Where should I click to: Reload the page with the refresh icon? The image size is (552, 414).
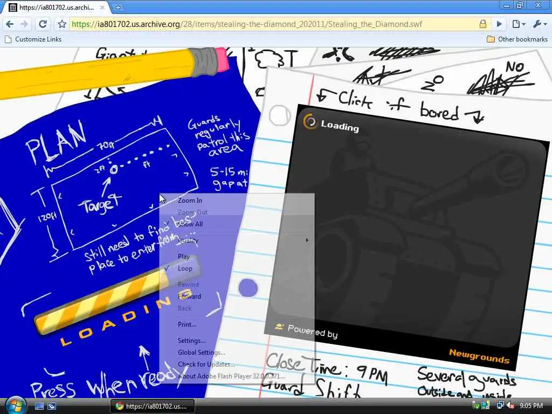tap(43, 24)
